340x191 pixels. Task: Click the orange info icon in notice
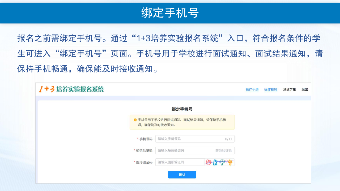click(135, 120)
